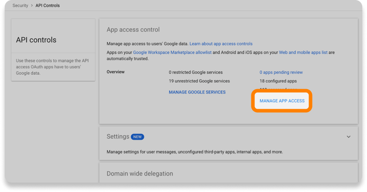
Task: Click 18 configured apps text
Action: tap(278, 81)
